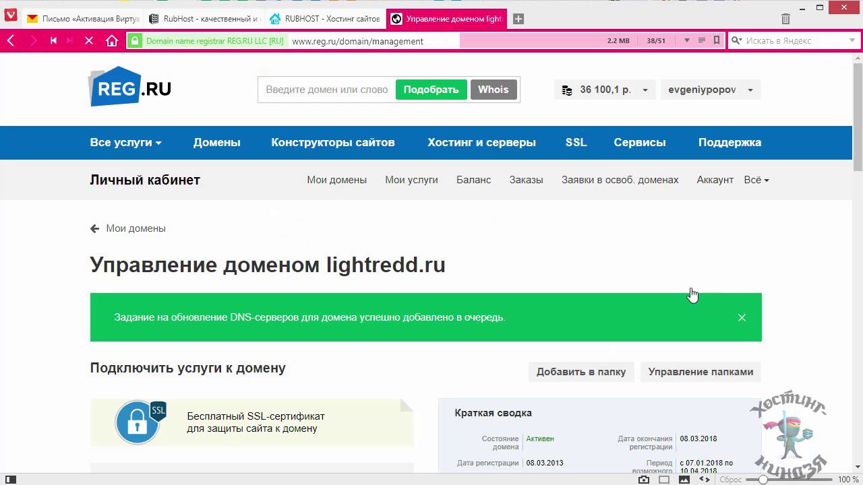Expand the Yandex search field dropdown
Image resolution: width=863 pixels, height=485 pixels.
point(852,40)
